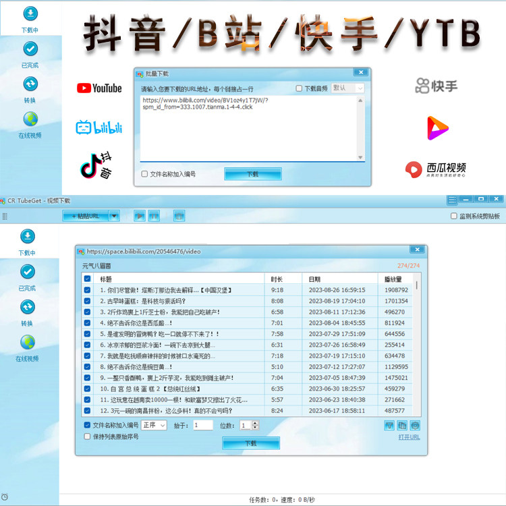Viewport: 506px width, 506px height.
Task: Sort the list by the 时长 column header
Action: (x=283, y=279)
